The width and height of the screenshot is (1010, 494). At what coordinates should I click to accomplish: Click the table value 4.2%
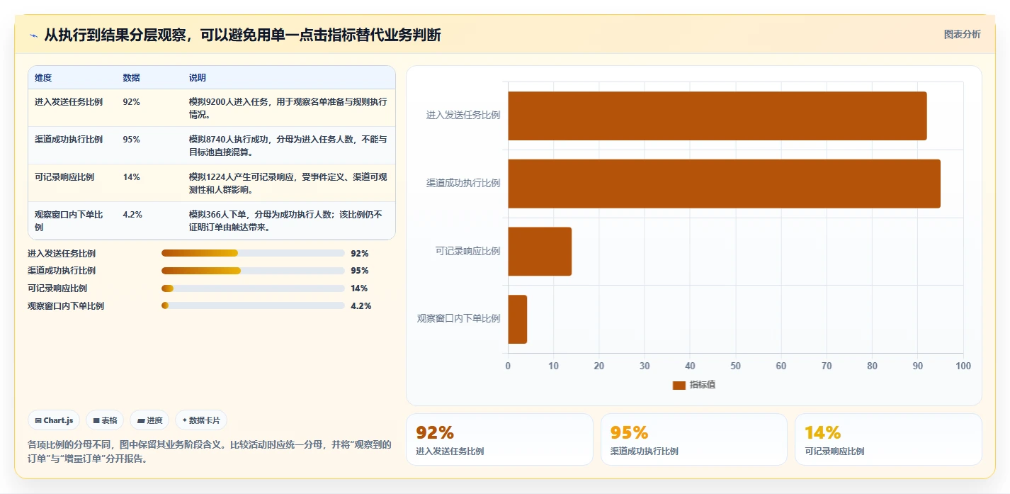pos(132,215)
